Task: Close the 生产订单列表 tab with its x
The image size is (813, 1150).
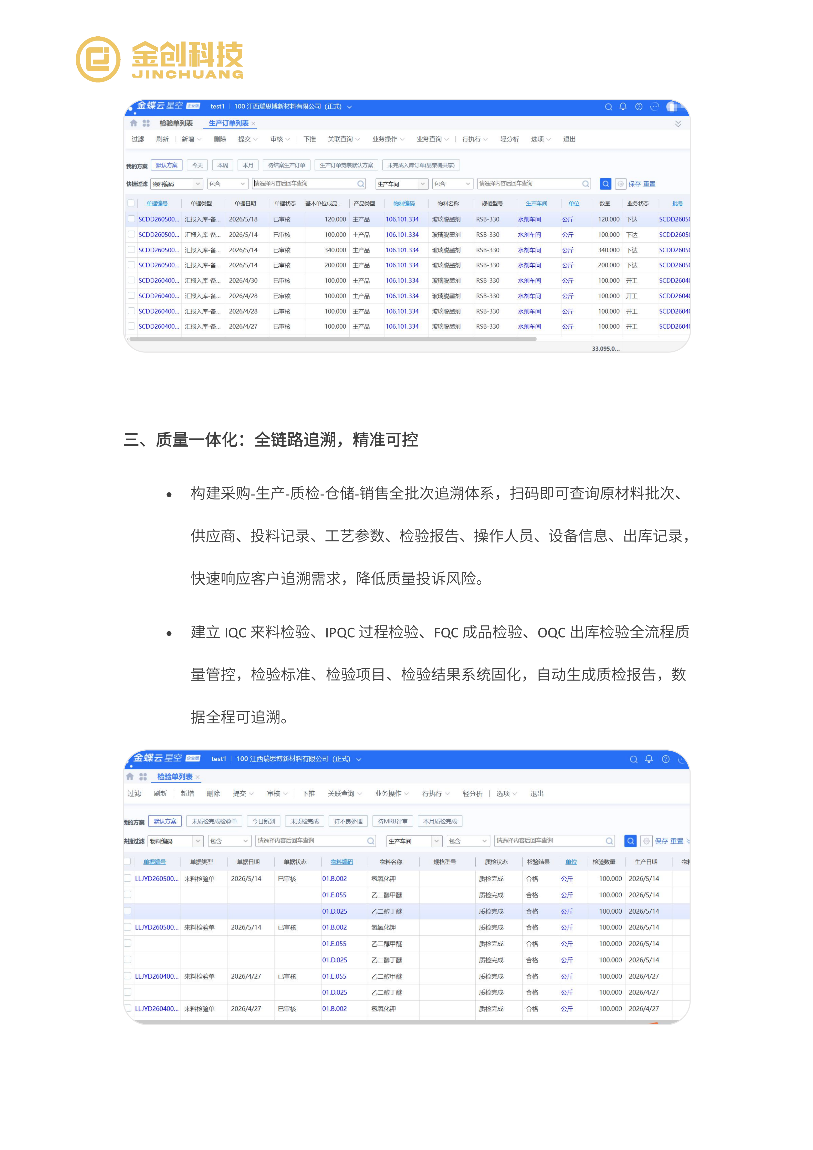Action: [x=254, y=124]
